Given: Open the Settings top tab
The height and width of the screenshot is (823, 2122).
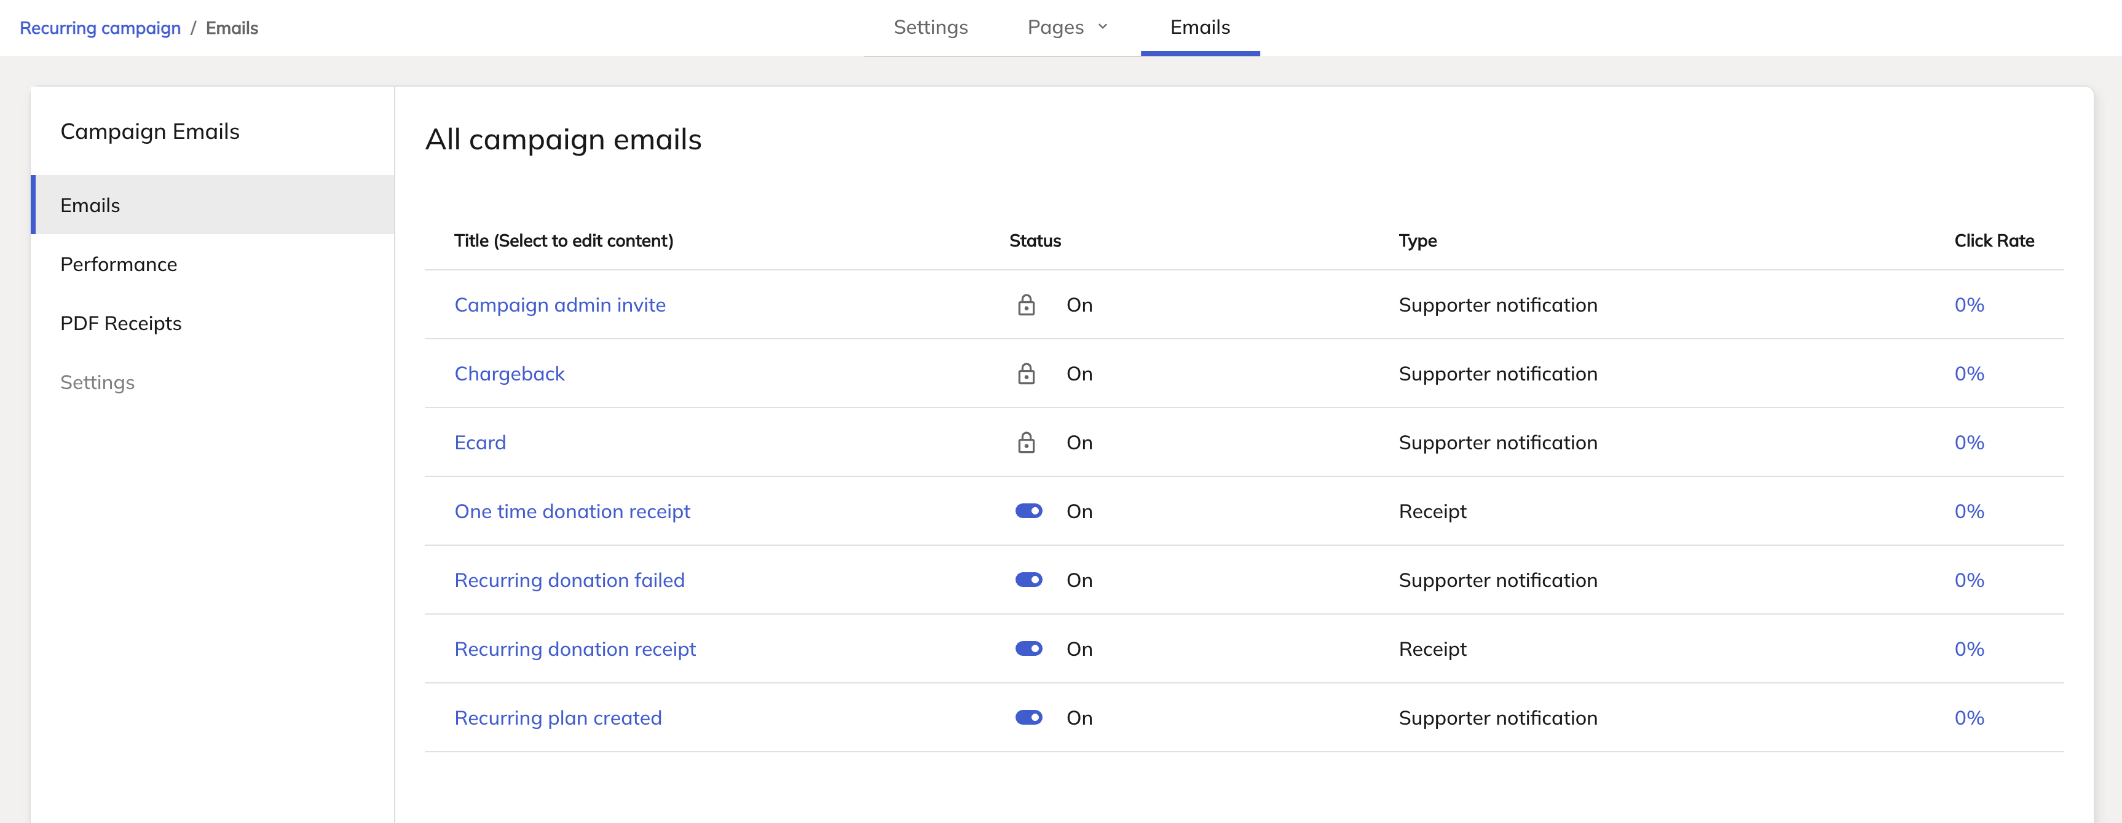Looking at the screenshot, I should 930,27.
